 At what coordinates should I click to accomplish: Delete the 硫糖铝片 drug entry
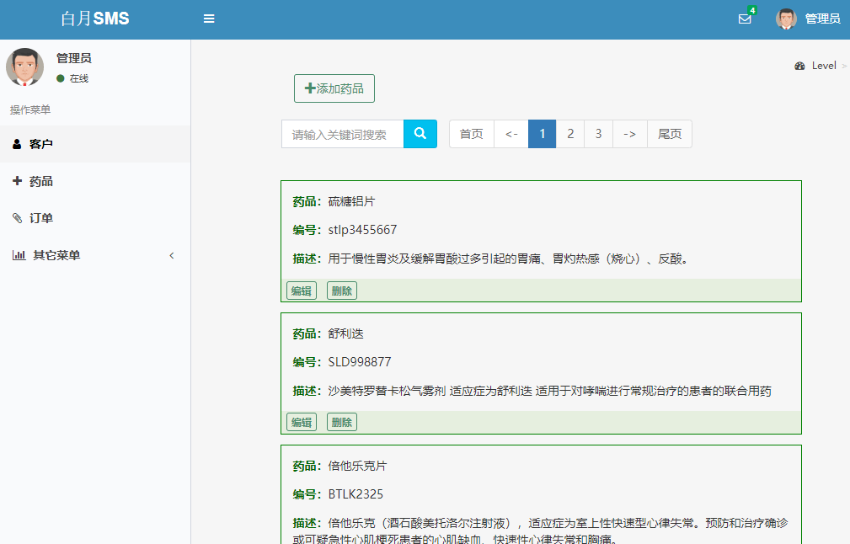click(341, 291)
